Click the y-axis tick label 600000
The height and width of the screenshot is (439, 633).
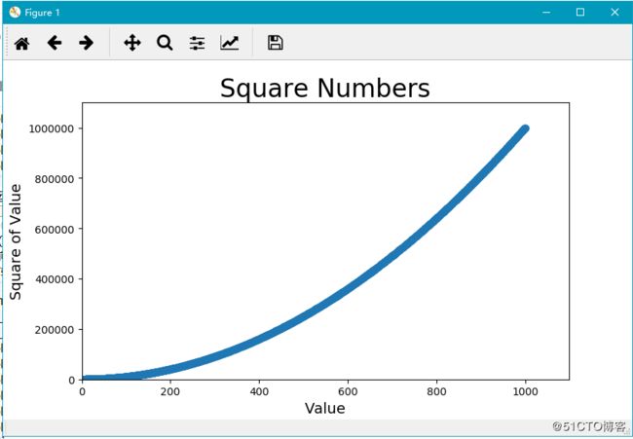coord(55,229)
